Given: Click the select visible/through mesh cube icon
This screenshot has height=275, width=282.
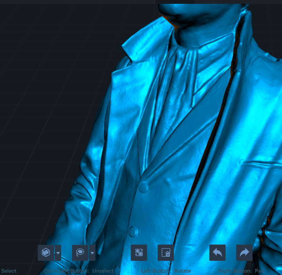Looking at the screenshot, I should (x=46, y=253).
